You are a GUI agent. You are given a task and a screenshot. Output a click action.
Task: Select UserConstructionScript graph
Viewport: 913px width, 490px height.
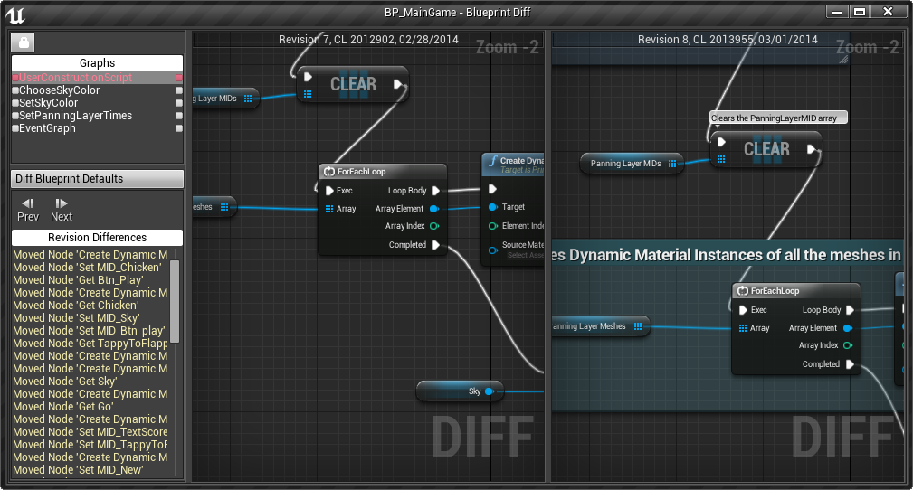72,78
